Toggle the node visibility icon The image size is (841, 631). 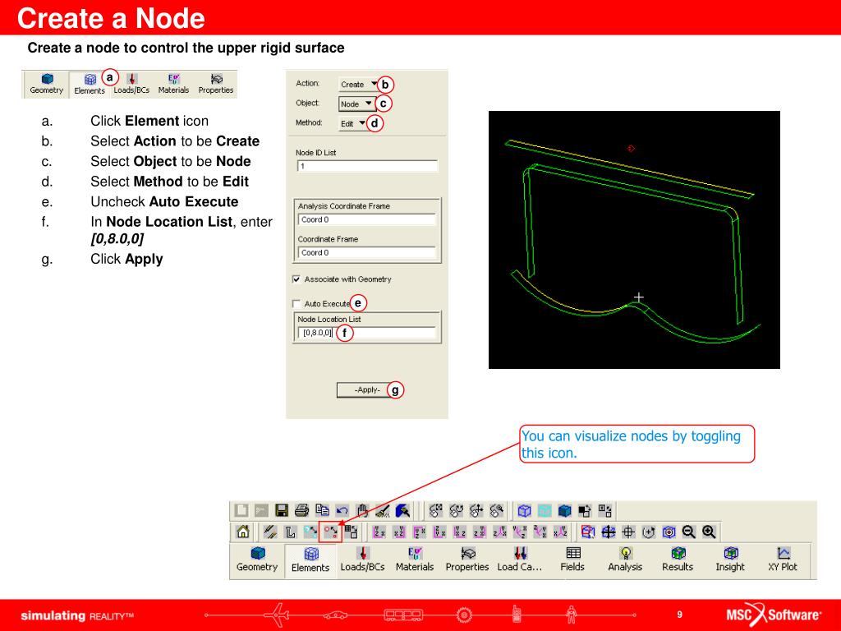(330, 532)
